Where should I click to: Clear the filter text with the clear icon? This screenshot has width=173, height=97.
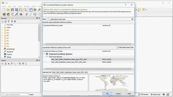click(132, 19)
